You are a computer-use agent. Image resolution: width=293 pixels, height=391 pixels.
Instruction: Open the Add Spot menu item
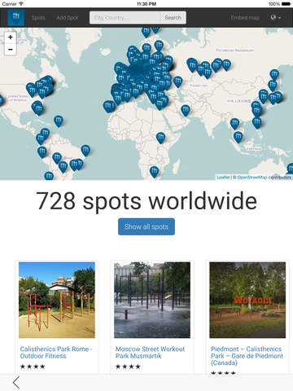tap(67, 17)
